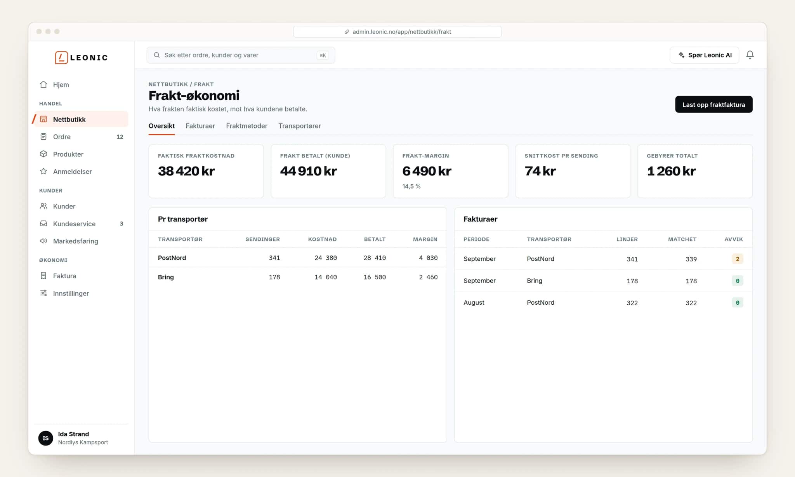Click the Nettbutikk storefront icon
795x477 pixels.
(43, 119)
